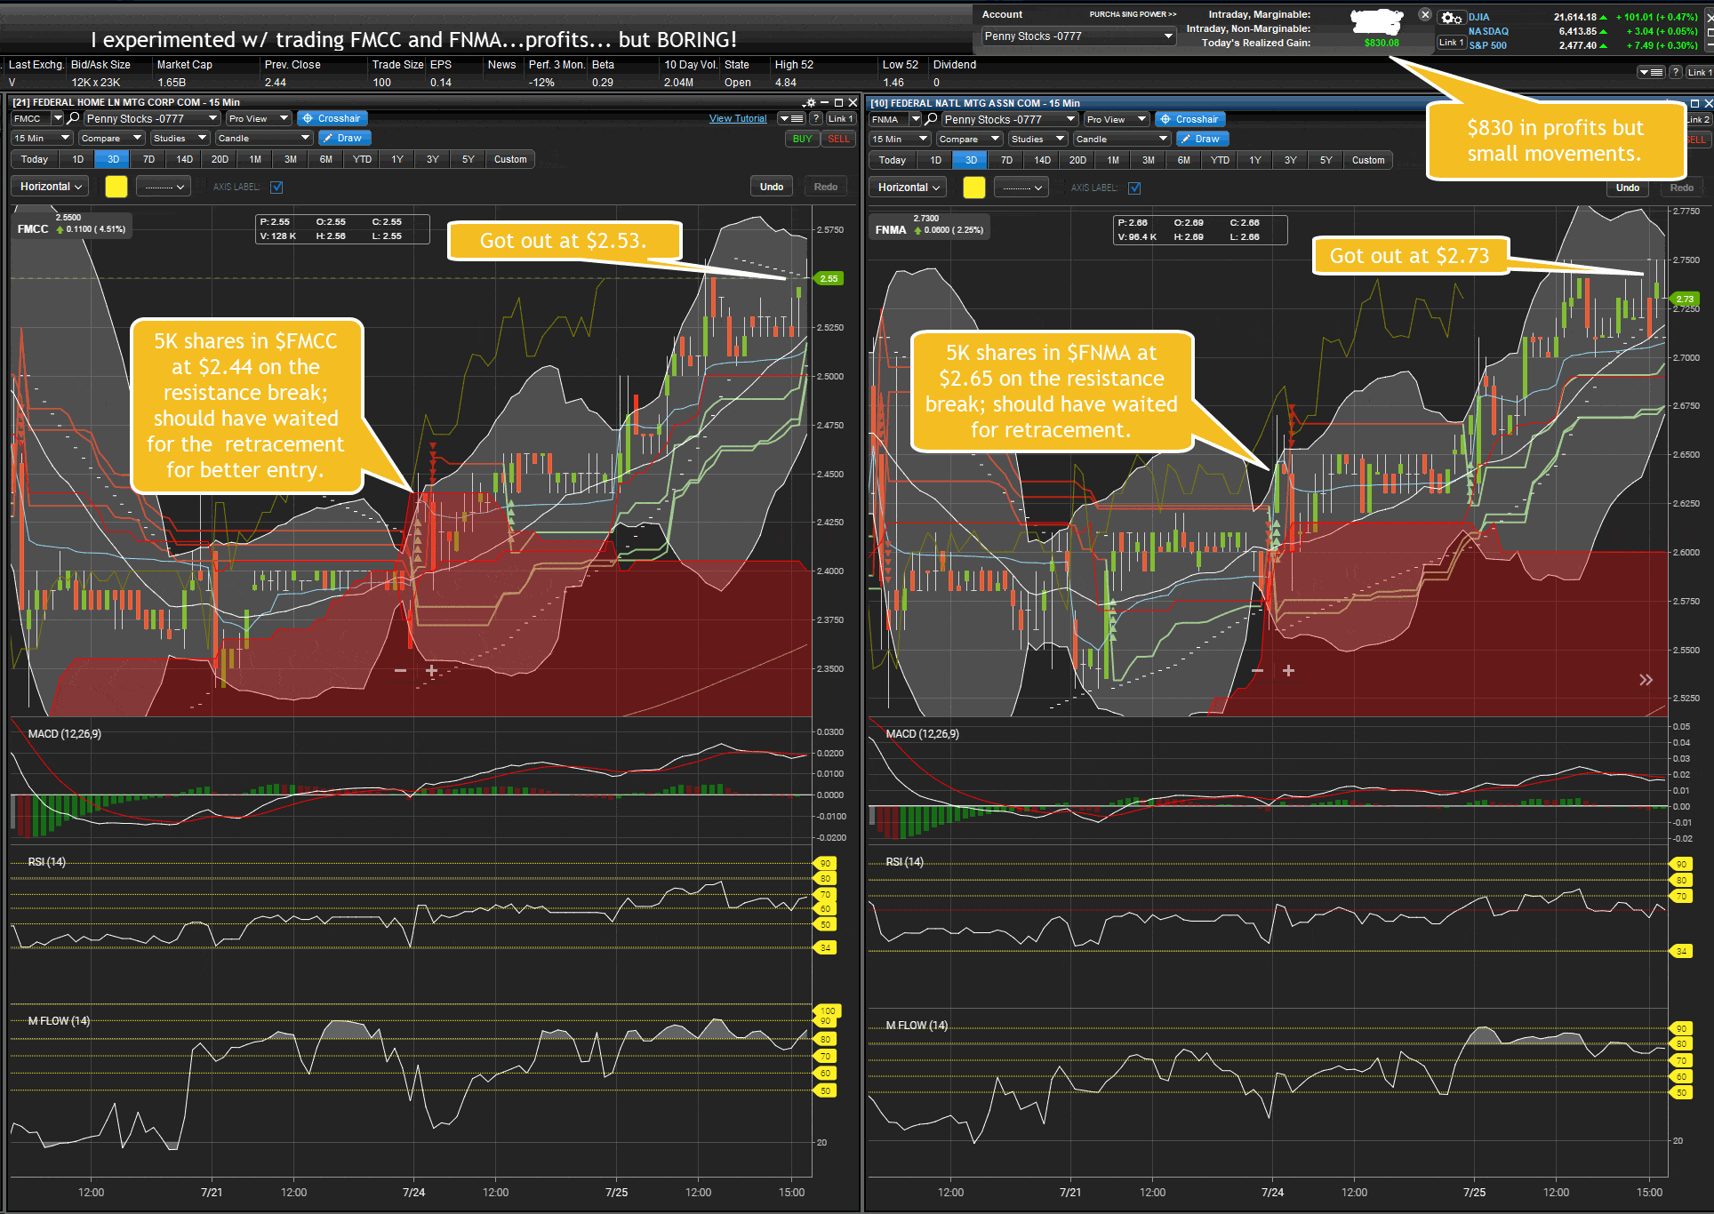Toggle the Axis Label checkbox in FMCC chart
This screenshot has height=1214, width=1714.
tap(276, 187)
